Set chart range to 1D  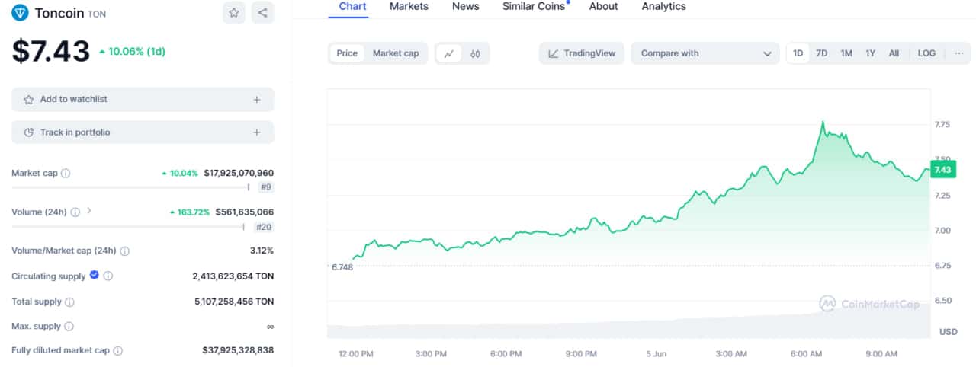point(798,53)
